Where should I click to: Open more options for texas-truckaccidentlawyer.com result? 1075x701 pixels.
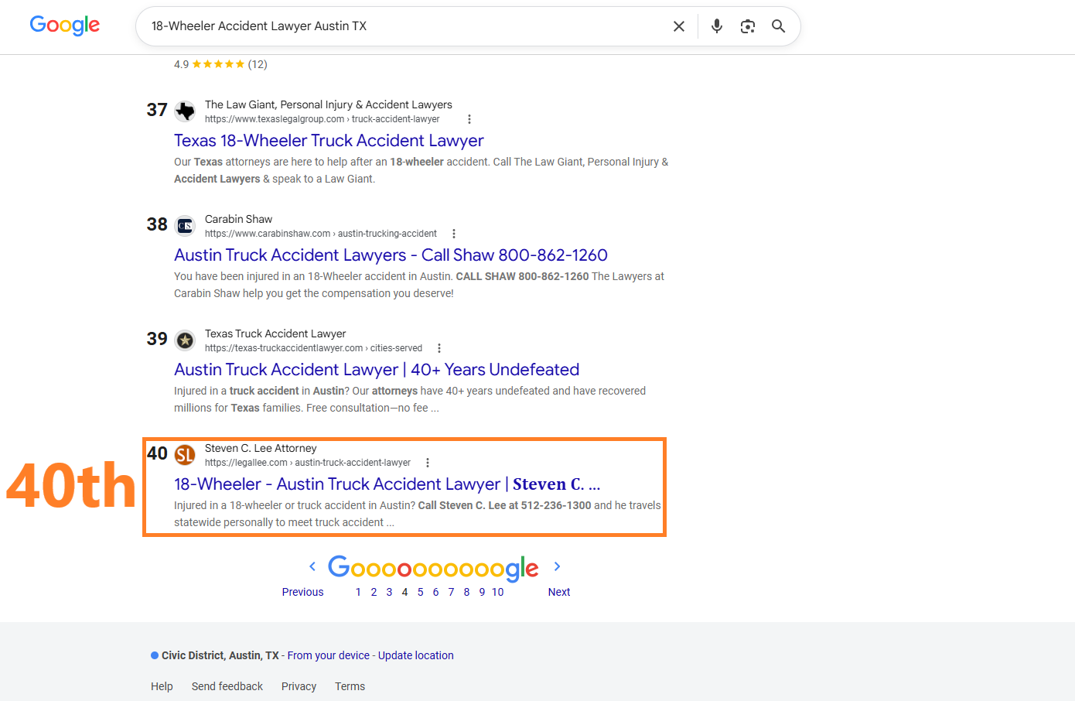tap(439, 348)
